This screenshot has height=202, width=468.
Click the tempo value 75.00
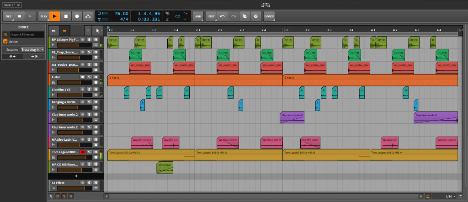pyautogui.click(x=121, y=14)
